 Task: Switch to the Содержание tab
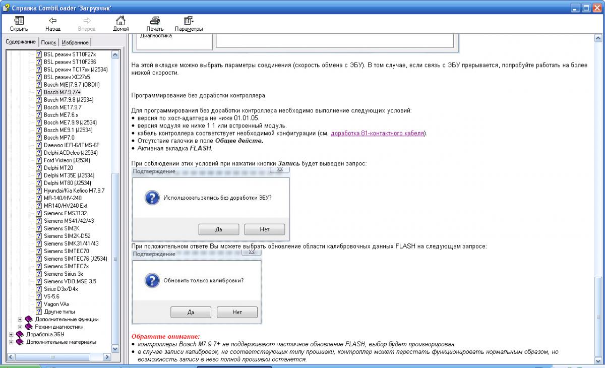click(21, 42)
